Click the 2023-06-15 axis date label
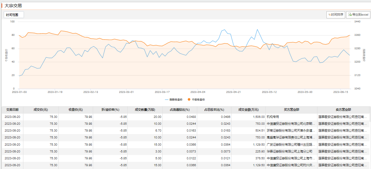The height and width of the screenshot is (169, 371). pyautogui.click(x=340, y=92)
